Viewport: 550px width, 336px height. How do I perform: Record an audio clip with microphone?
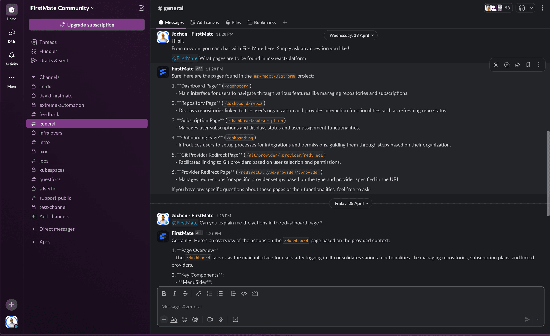(221, 319)
